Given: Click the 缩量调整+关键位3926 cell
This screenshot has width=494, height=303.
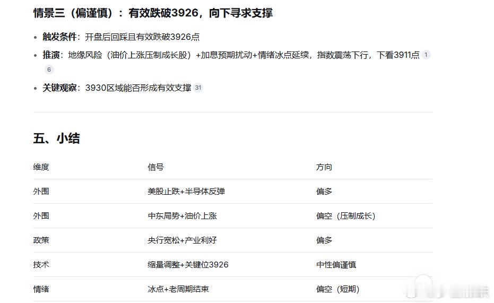Looking at the screenshot, I should click(x=188, y=265).
